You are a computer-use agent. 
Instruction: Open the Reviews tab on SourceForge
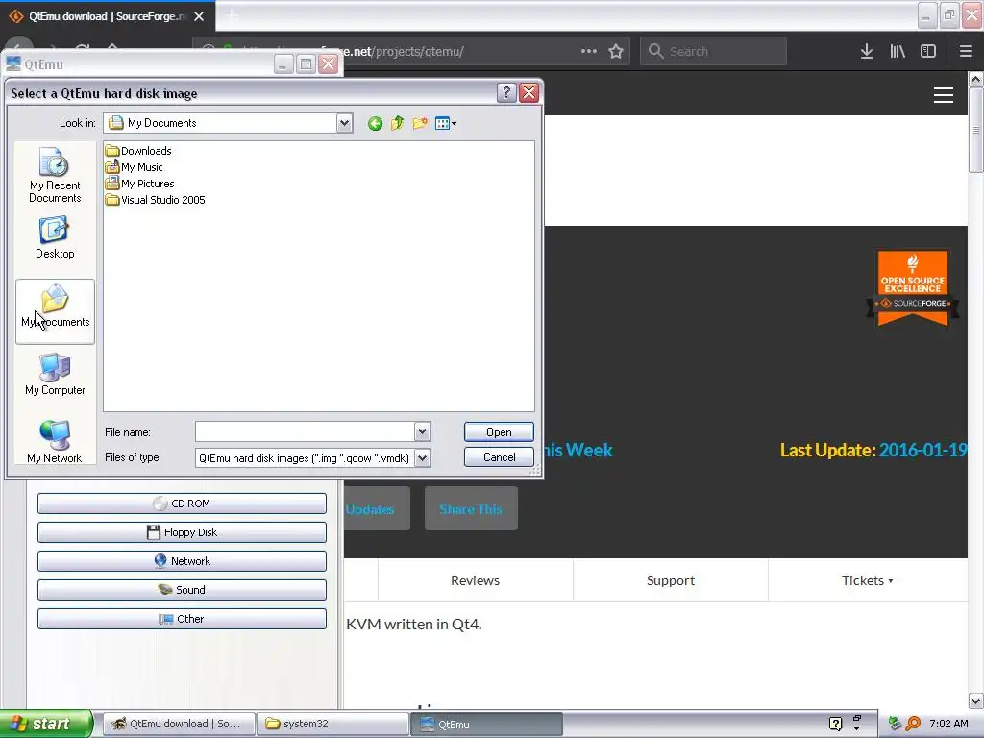[x=475, y=580]
